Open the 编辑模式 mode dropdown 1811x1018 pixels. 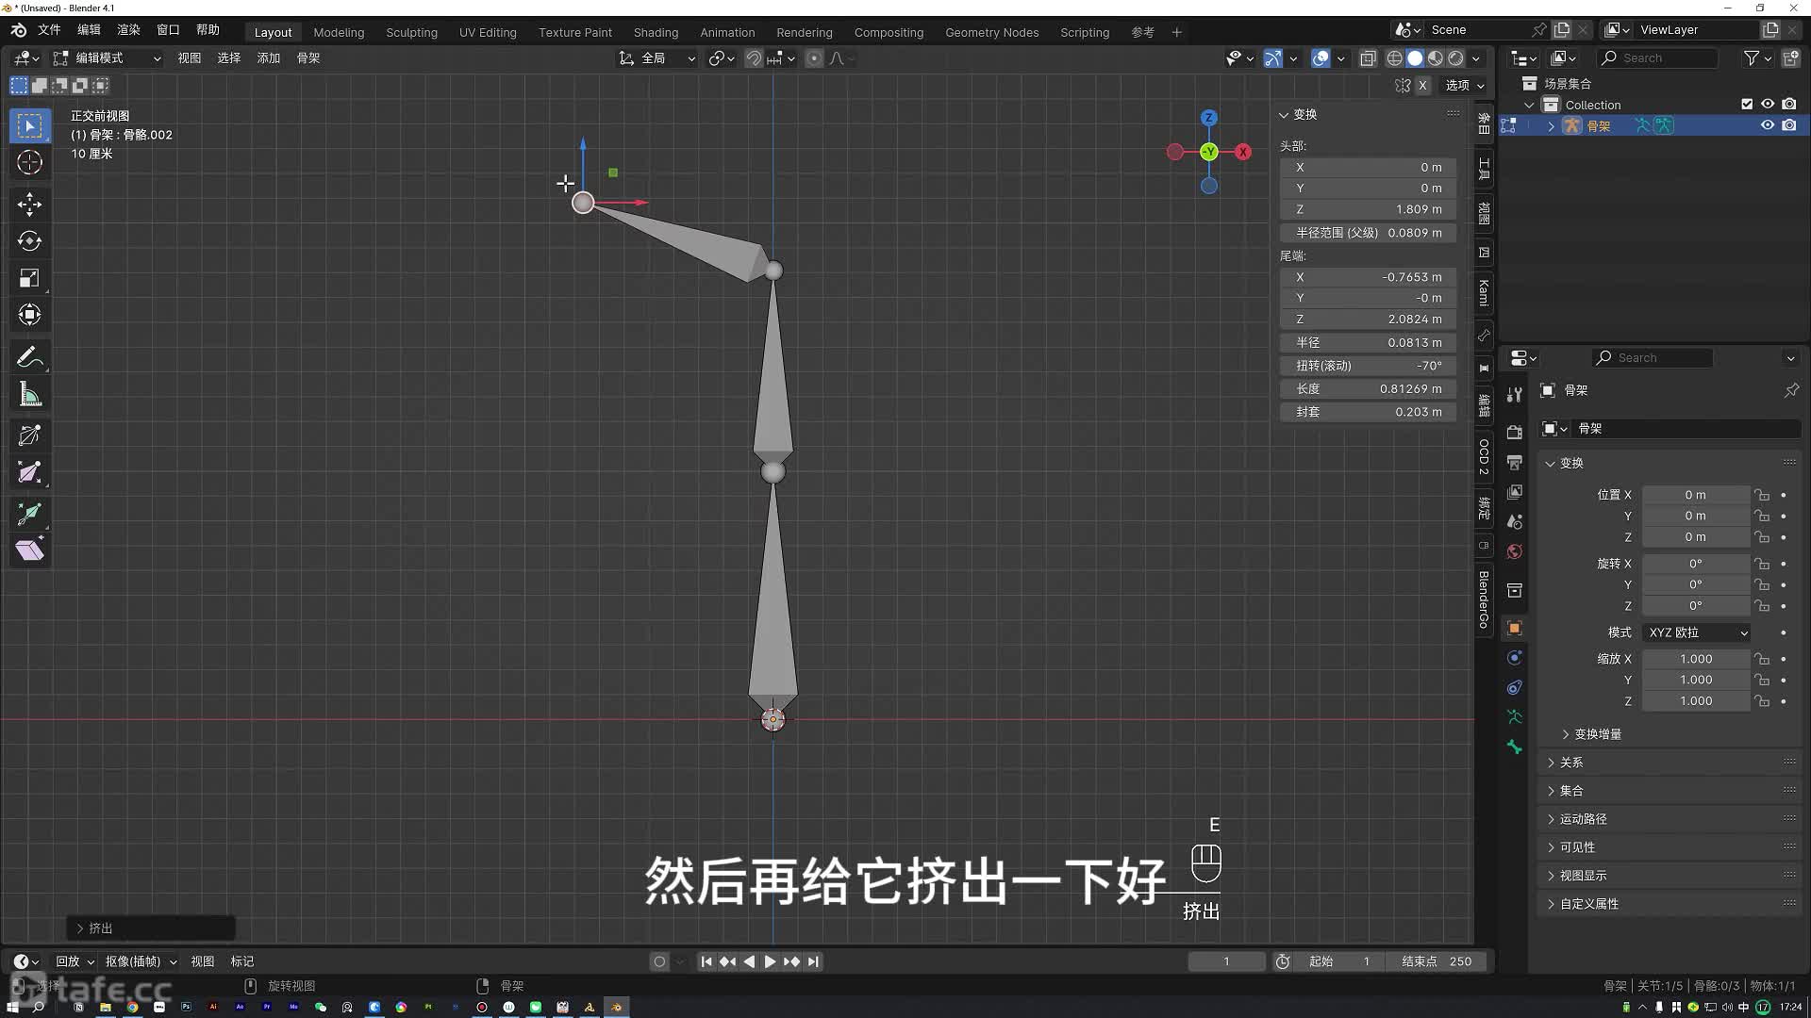[108, 58]
